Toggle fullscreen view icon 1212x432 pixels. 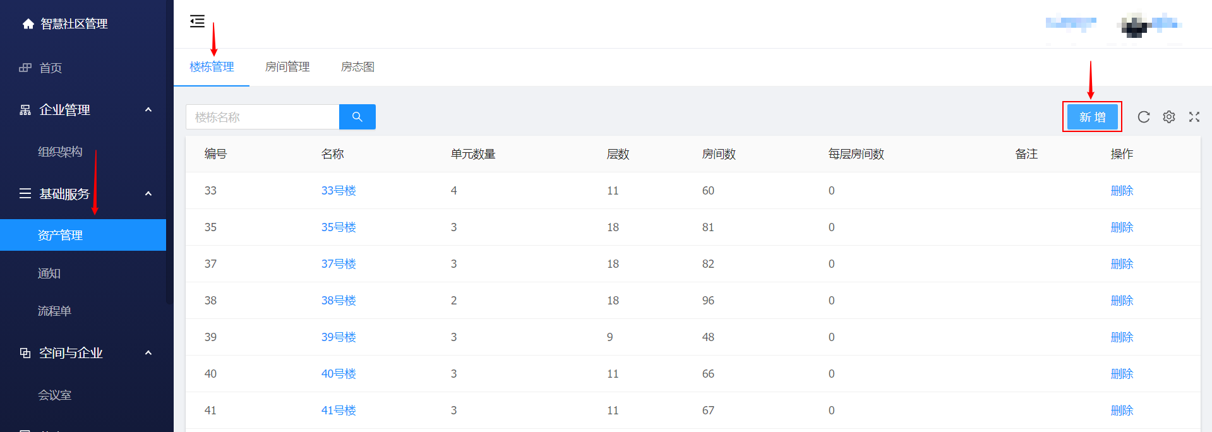1194,117
